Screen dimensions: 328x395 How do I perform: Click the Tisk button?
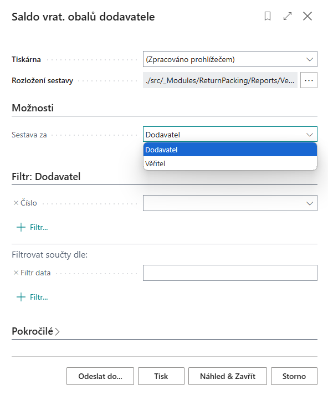pyautogui.click(x=161, y=376)
